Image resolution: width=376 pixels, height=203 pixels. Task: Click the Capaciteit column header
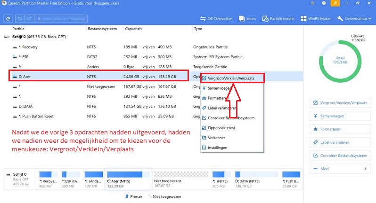[x=133, y=29]
